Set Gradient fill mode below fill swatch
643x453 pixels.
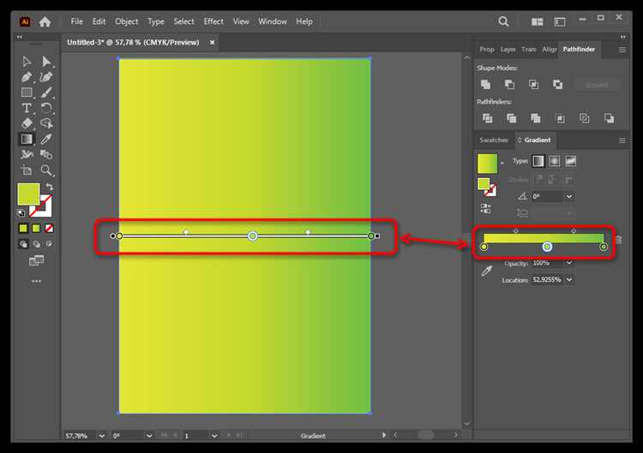click(x=36, y=228)
